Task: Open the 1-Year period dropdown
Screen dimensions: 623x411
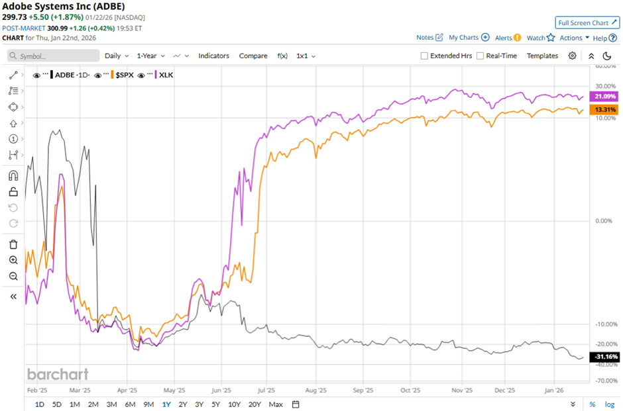Action: pos(150,56)
